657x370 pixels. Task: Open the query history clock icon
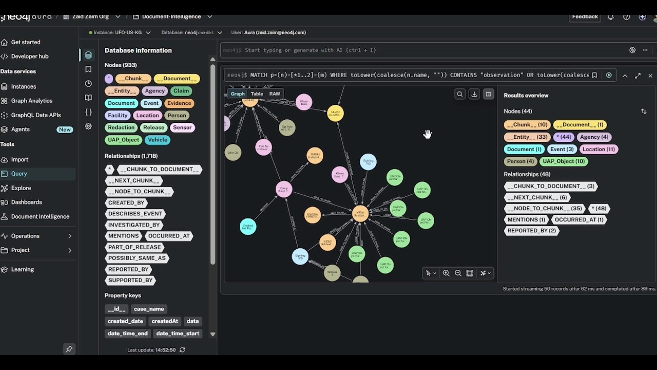88,83
